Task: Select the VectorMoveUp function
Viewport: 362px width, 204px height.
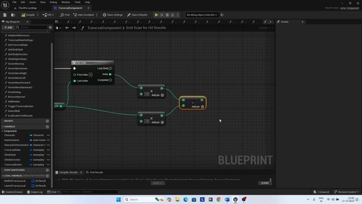Action: [x=16, y=63]
